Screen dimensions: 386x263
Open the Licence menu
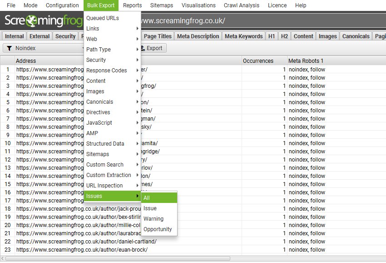point(277,5)
